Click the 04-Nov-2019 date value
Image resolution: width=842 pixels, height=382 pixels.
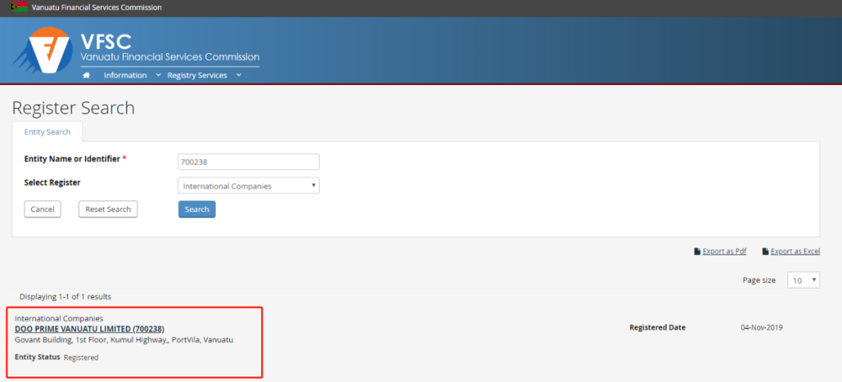[762, 327]
